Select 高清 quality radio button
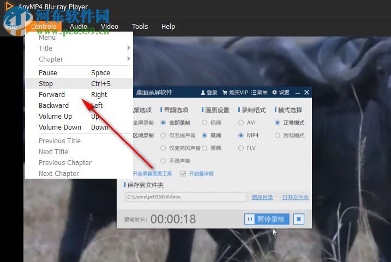 (x=204, y=136)
